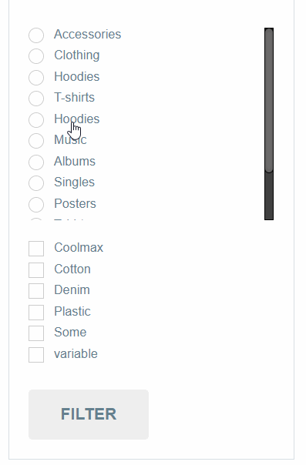
Task: Click the Cotton label text
Action: click(x=72, y=269)
